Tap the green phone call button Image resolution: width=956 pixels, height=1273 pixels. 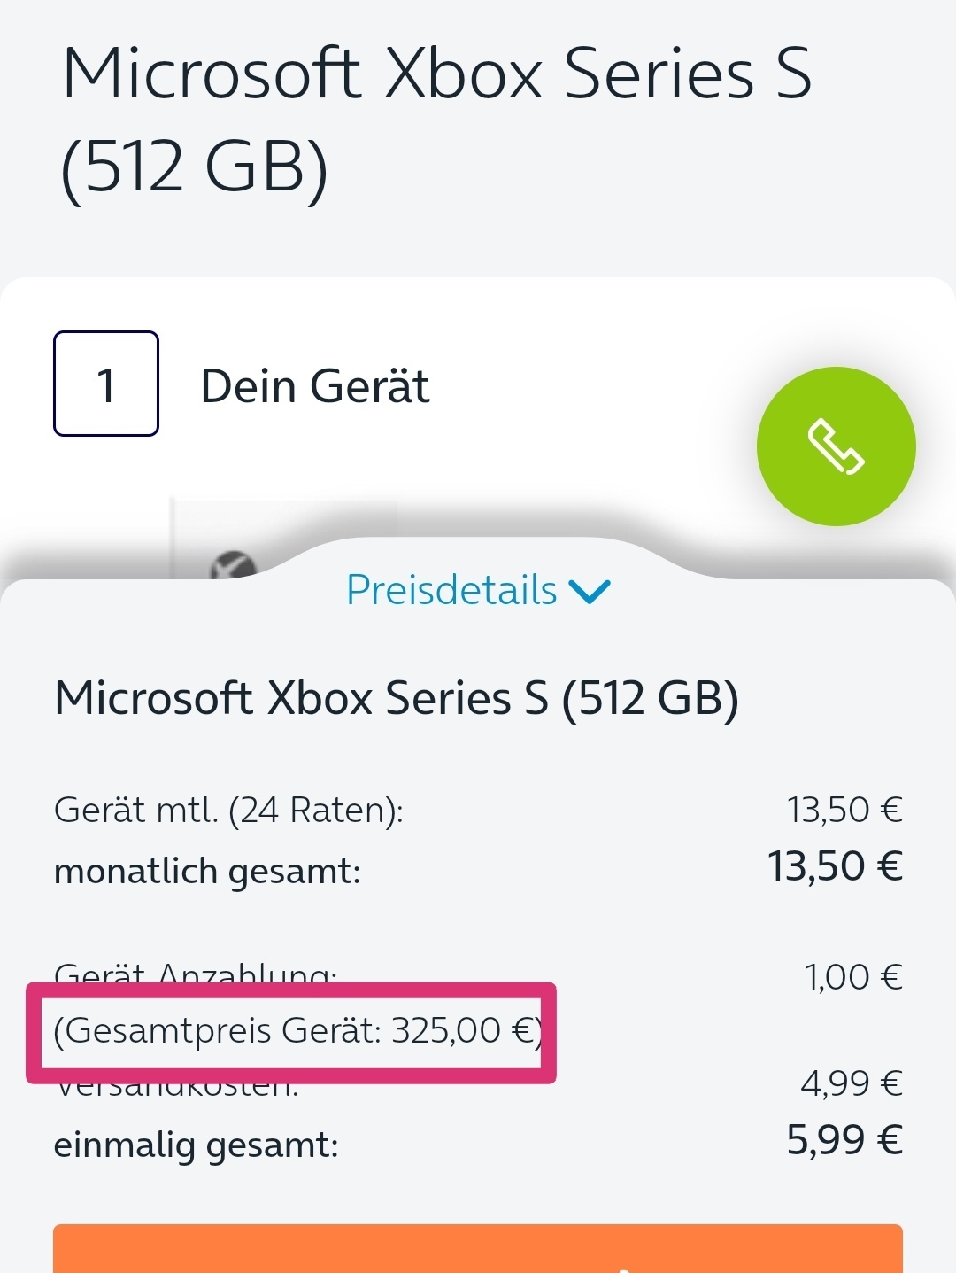[836, 446]
